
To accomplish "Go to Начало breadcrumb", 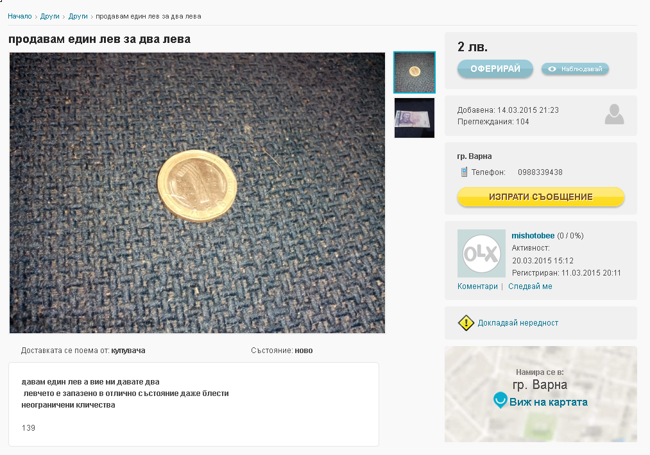I will (x=20, y=16).
